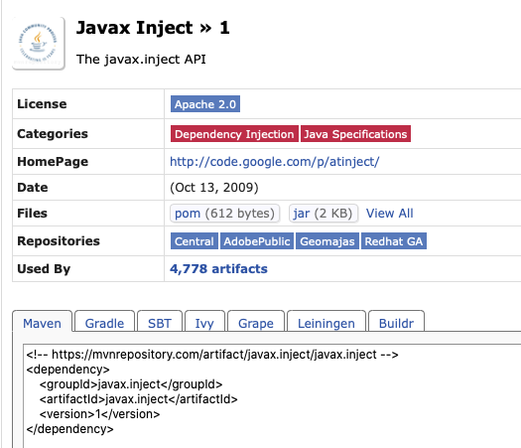View the 4,778 artifacts usage list
Image resolution: width=521 pixels, height=448 pixels.
[218, 269]
